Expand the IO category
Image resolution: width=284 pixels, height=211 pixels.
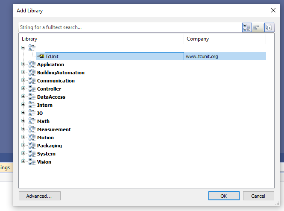(x=23, y=113)
